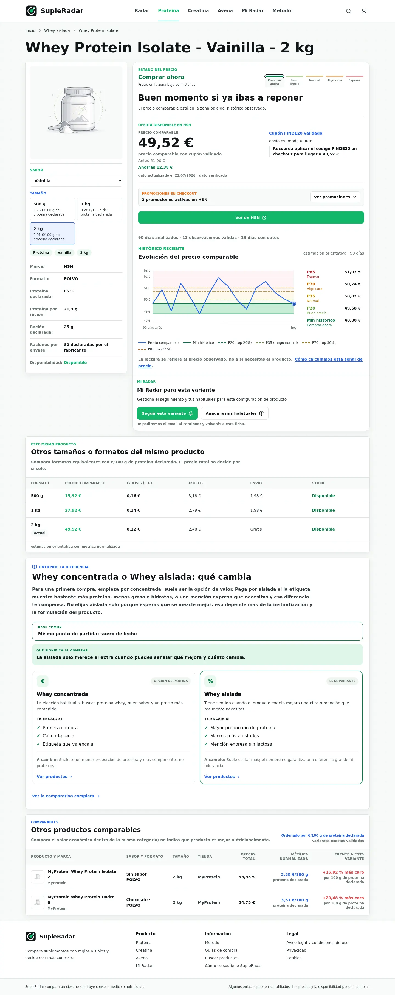Expand the Ver promociones dropdown
The height and width of the screenshot is (995, 395).
pos(335,197)
